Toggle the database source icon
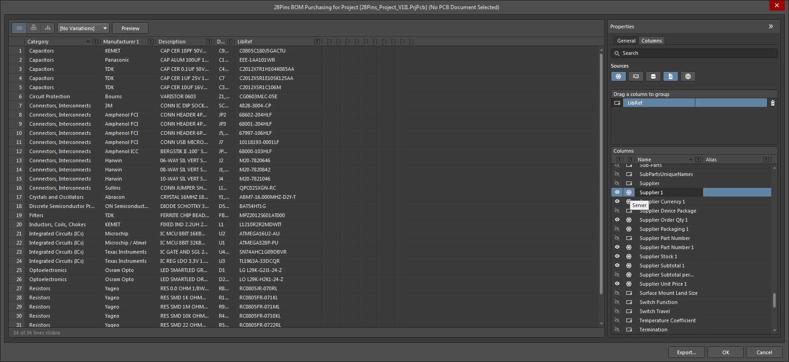Viewport: 789px width, 362px height. (x=653, y=76)
